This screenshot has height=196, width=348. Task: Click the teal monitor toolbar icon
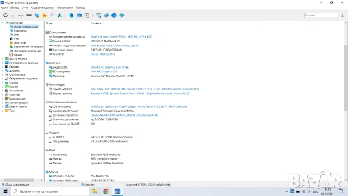pyautogui.click(x=122, y=15)
